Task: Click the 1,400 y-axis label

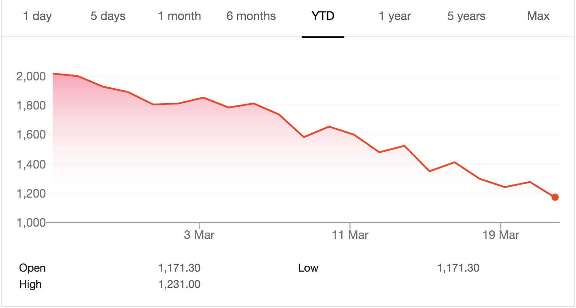Action: pos(31,164)
